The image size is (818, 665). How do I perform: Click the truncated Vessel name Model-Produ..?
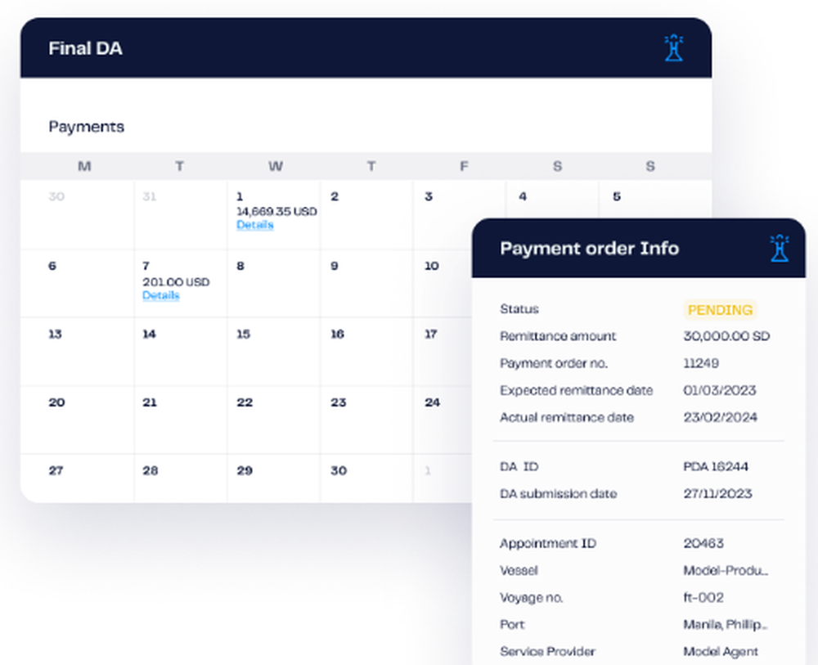(726, 571)
